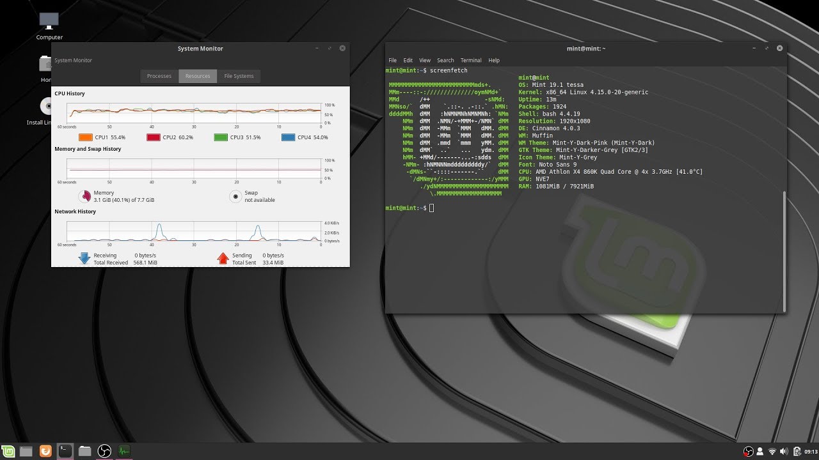
Task: Launch Firefox from the panel
Action: [x=45, y=451]
